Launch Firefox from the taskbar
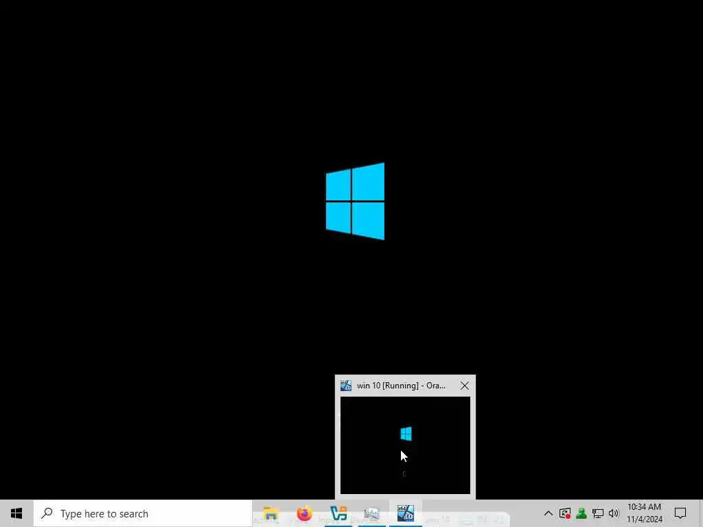Screen dimensions: 703x527 304,513
